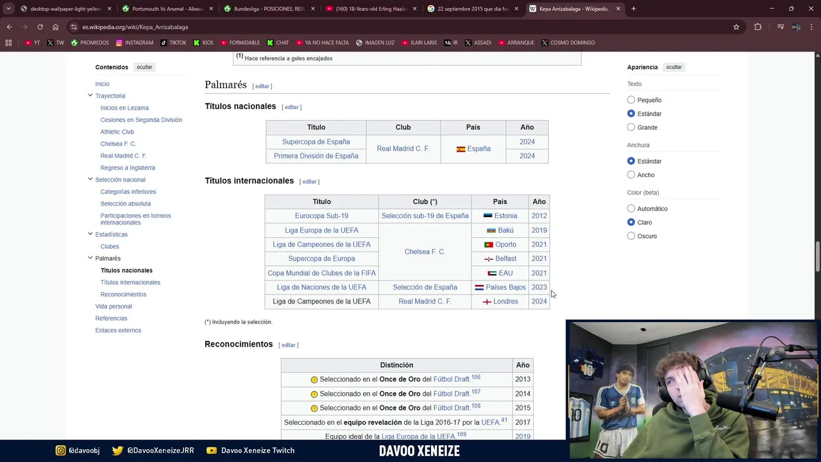Hide the Contenidos sidebar with ocultar
The image size is (821, 462).
(144, 67)
